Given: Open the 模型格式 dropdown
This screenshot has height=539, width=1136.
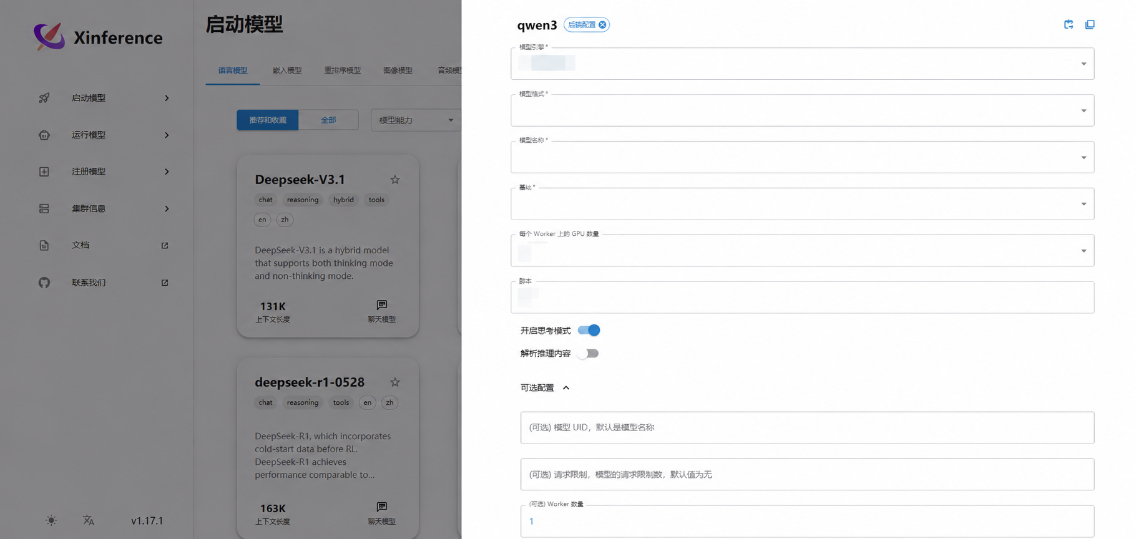Looking at the screenshot, I should coord(802,110).
